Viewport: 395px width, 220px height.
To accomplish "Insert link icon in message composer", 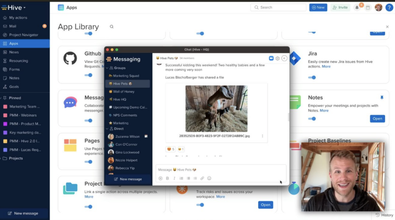I will [202, 178].
